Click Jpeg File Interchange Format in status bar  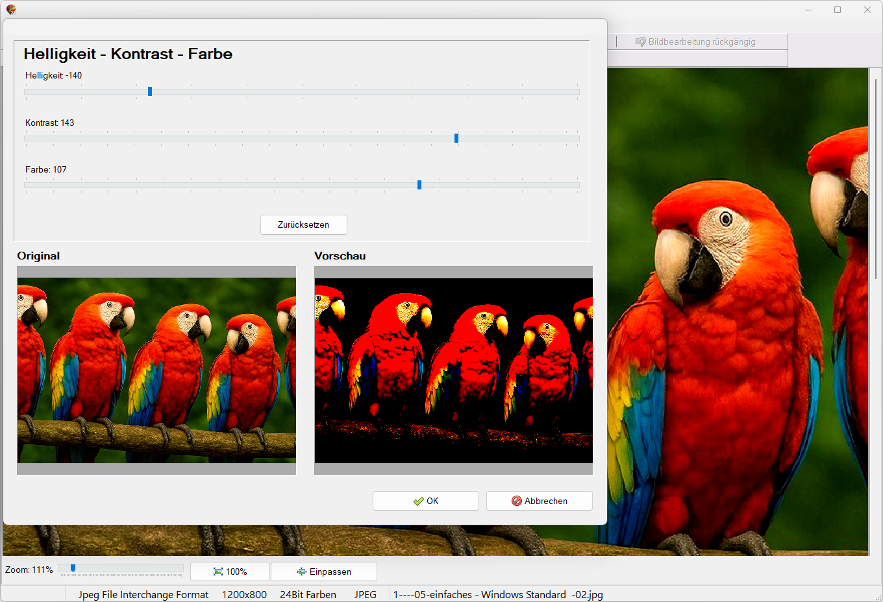[x=143, y=594]
